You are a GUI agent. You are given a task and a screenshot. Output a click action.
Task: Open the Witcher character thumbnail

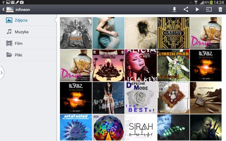[x=206, y=127]
